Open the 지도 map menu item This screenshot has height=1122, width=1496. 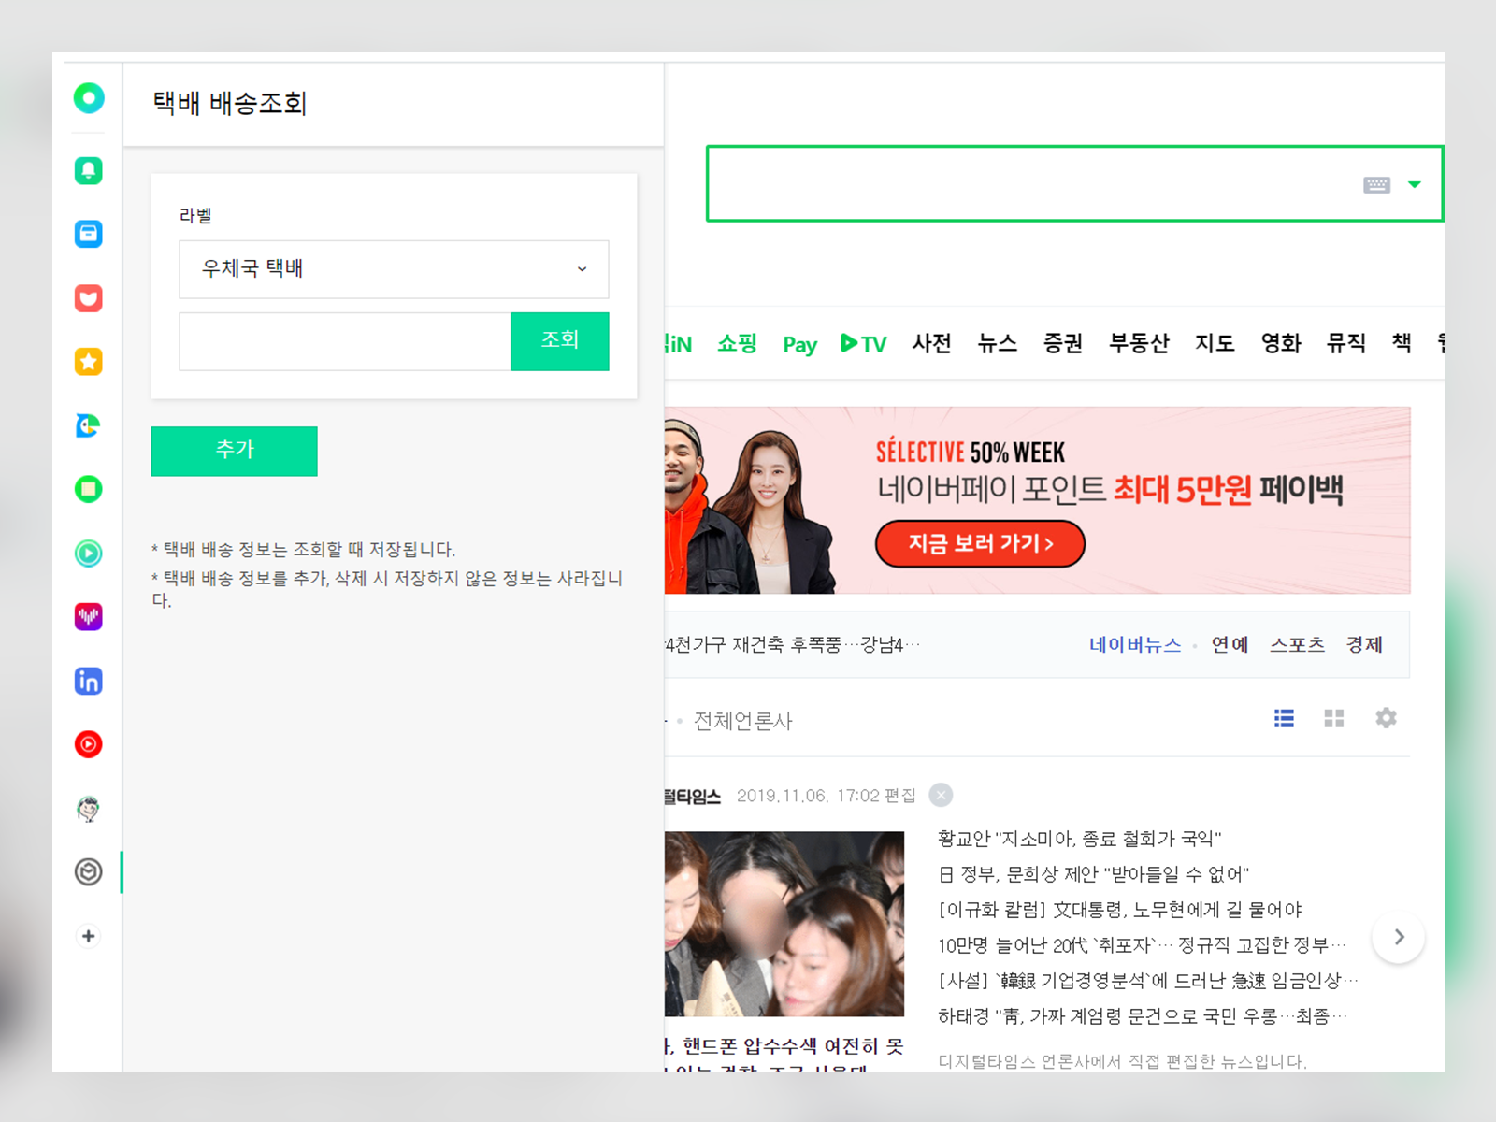(x=1215, y=343)
